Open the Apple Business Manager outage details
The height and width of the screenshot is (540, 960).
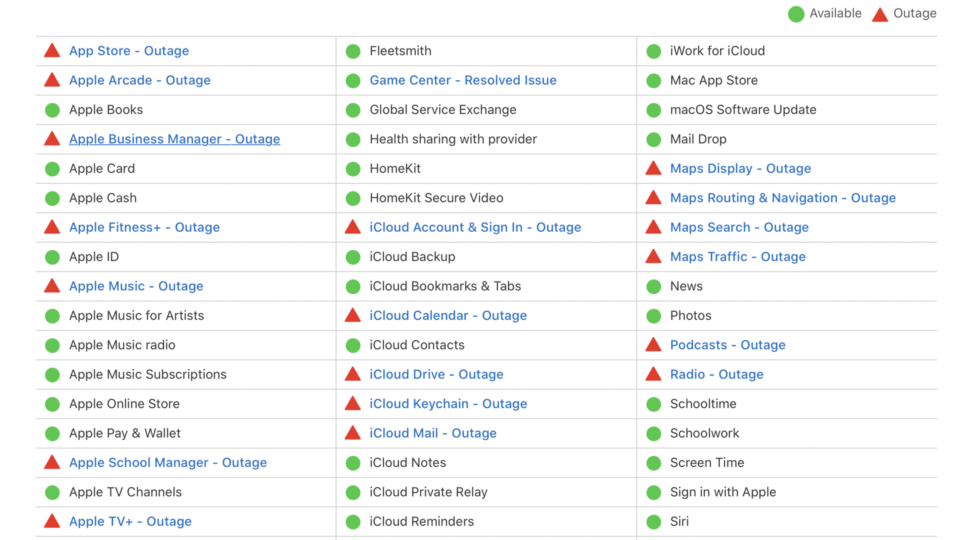coord(174,139)
